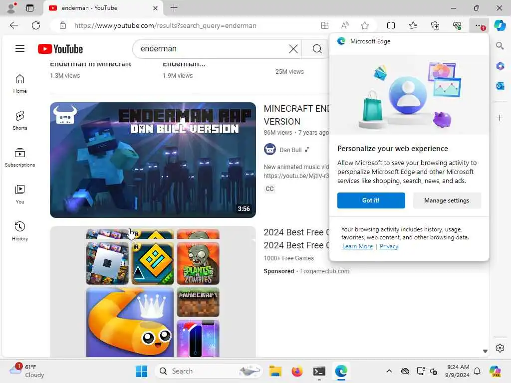Open the apps available icon in address bar
This screenshot has width=511, height=383.
pos(324,25)
